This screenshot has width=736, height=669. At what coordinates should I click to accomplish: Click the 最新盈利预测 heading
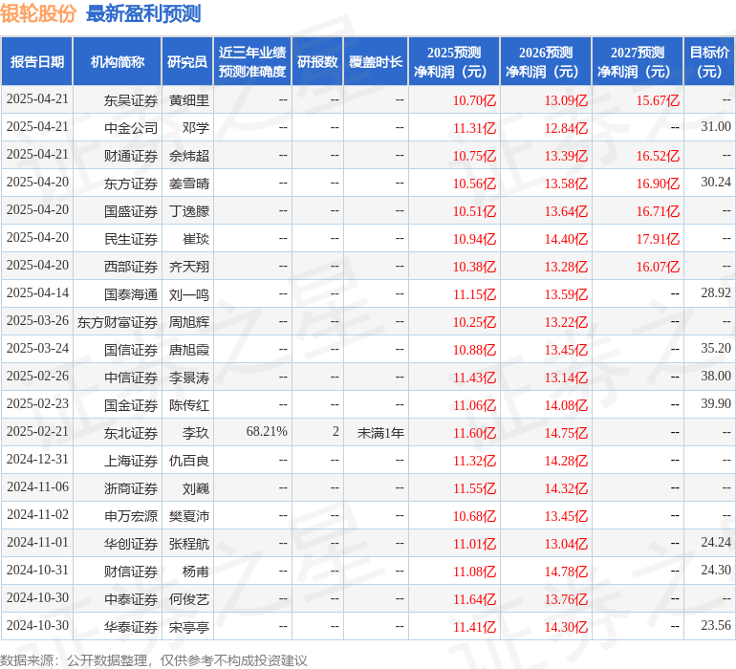click(x=143, y=13)
